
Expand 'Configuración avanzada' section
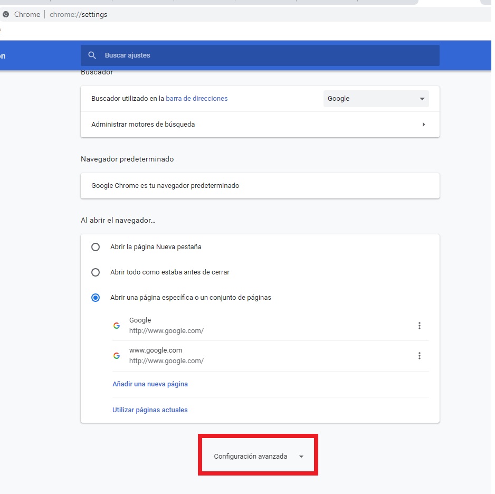pos(258,457)
